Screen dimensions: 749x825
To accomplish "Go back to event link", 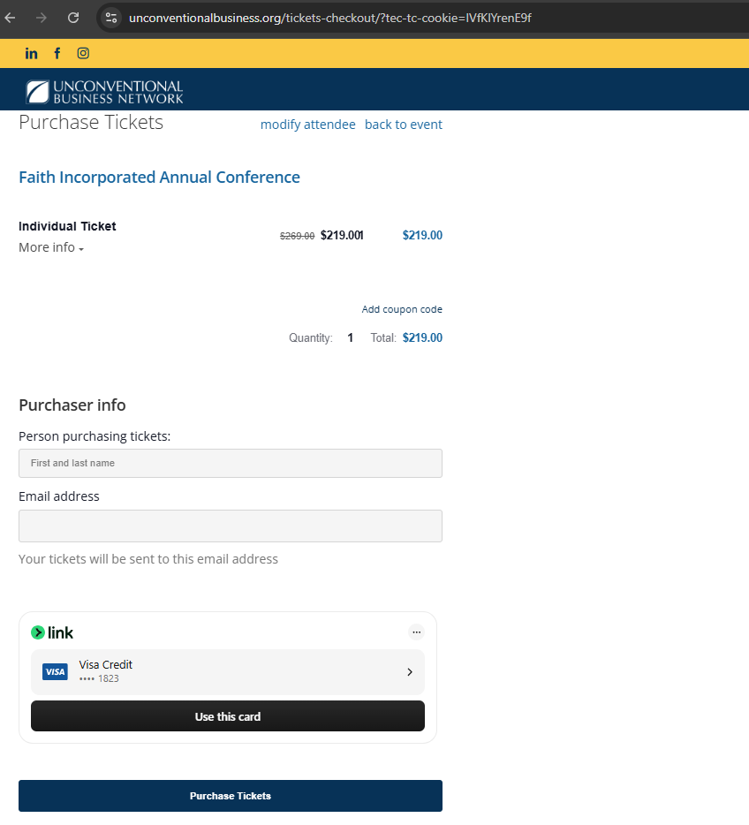I will click(404, 125).
